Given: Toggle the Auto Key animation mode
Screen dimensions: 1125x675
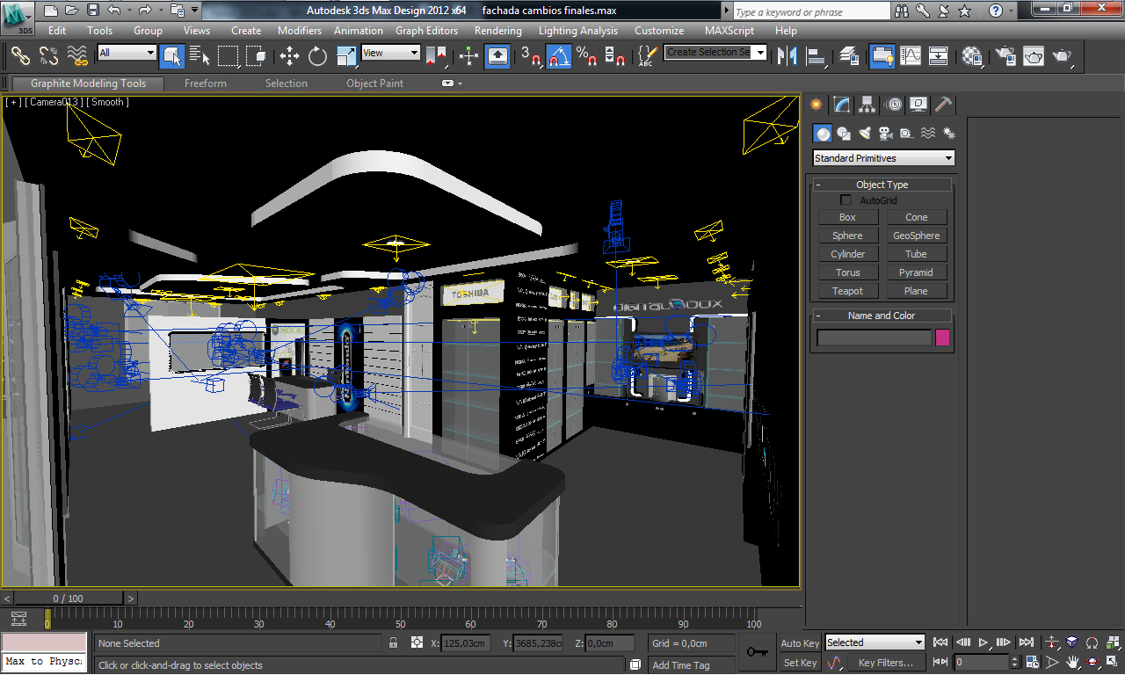Looking at the screenshot, I should pos(800,643).
